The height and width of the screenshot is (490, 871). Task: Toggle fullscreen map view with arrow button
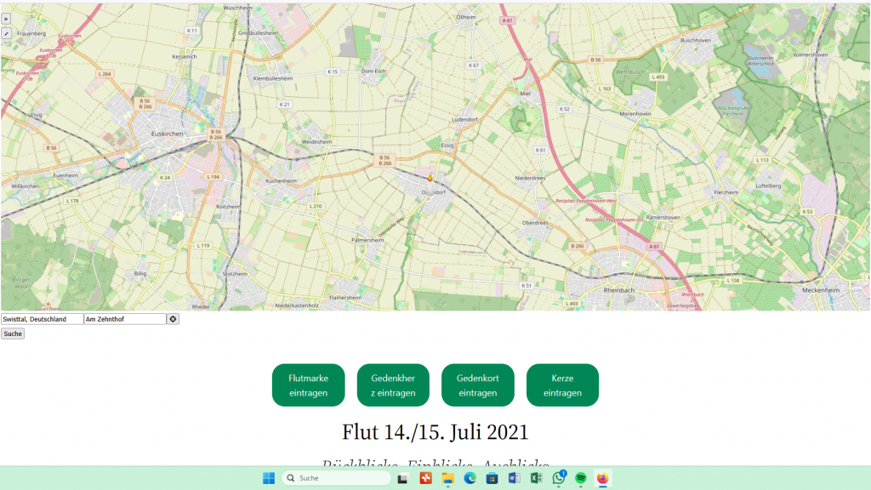6,33
